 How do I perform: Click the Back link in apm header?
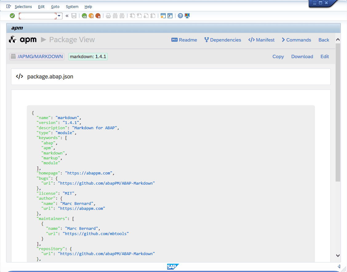(x=324, y=40)
